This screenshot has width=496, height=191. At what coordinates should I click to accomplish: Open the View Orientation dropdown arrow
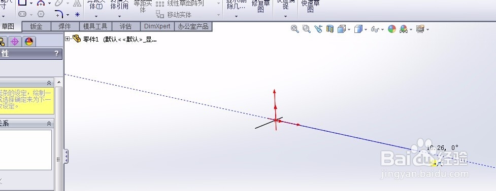pyautogui.click(x=349, y=30)
